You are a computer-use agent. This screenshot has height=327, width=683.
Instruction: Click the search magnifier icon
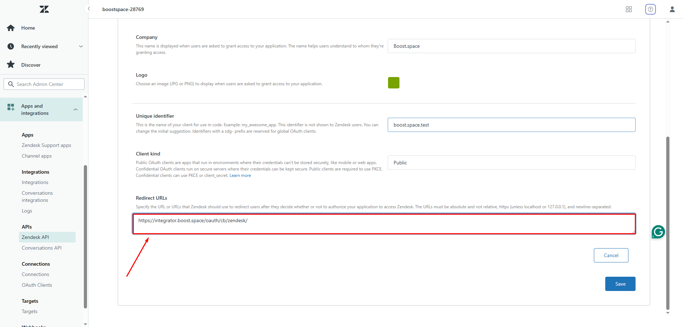click(11, 84)
